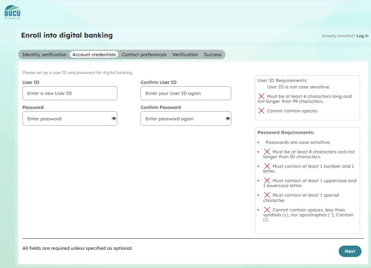Show password using the eye icon
Screen dimensions: 371x268
coord(113,118)
